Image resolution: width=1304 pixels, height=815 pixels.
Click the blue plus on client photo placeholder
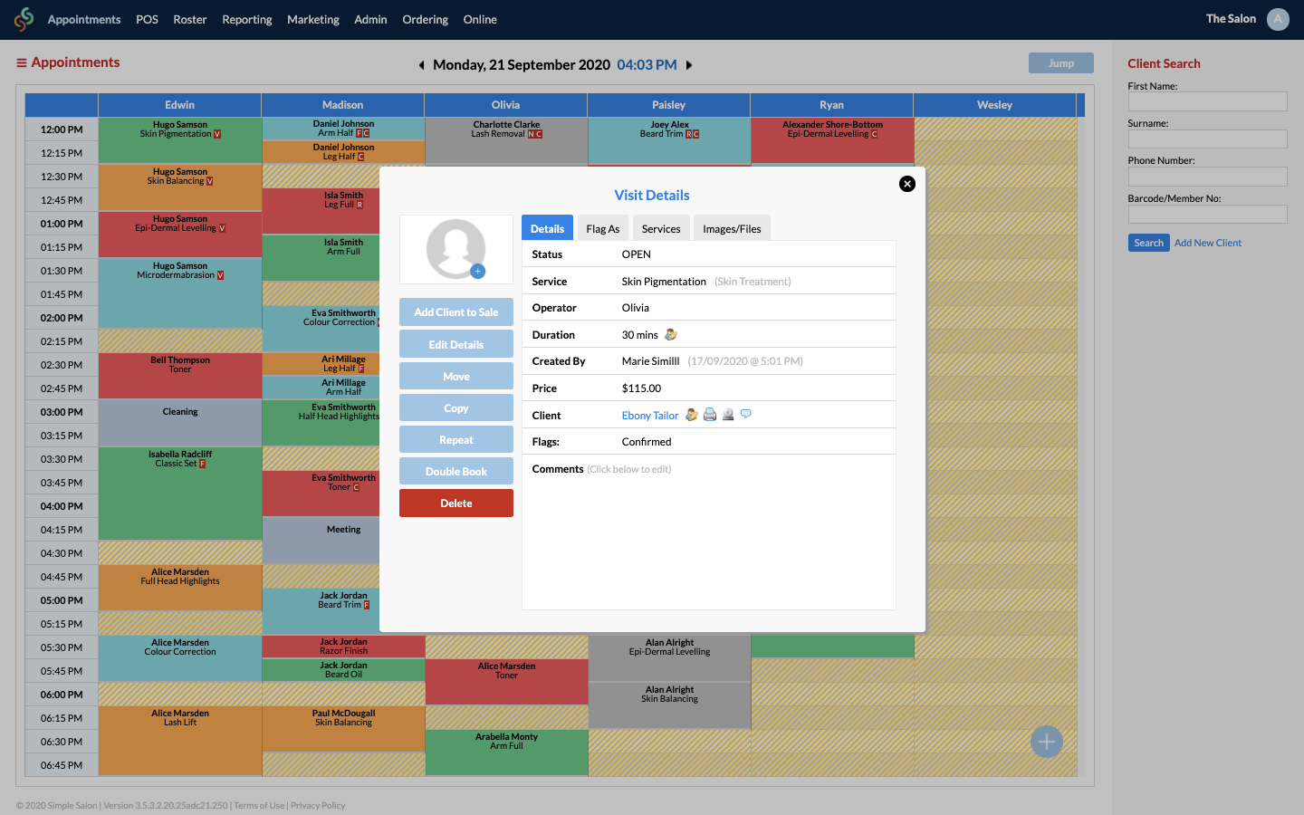(478, 271)
